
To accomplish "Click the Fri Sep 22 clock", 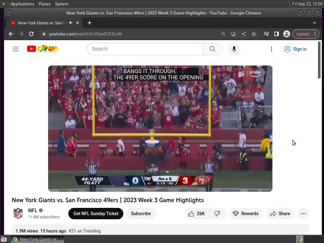I will pyautogui.click(x=307, y=4).
